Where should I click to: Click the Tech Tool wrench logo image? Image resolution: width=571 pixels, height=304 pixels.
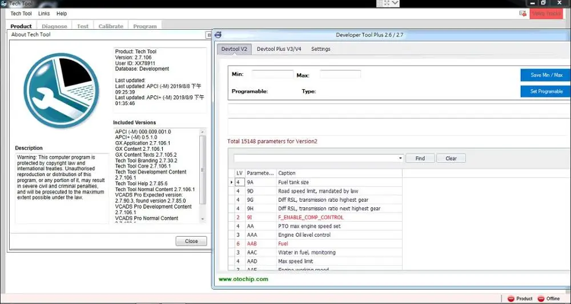61,90
